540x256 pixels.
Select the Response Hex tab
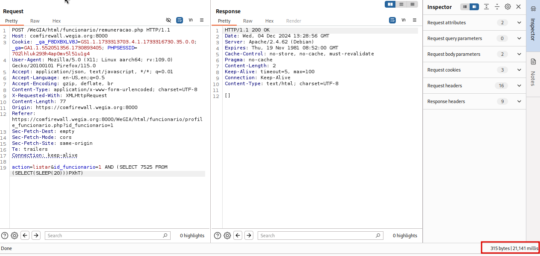pyautogui.click(x=270, y=21)
